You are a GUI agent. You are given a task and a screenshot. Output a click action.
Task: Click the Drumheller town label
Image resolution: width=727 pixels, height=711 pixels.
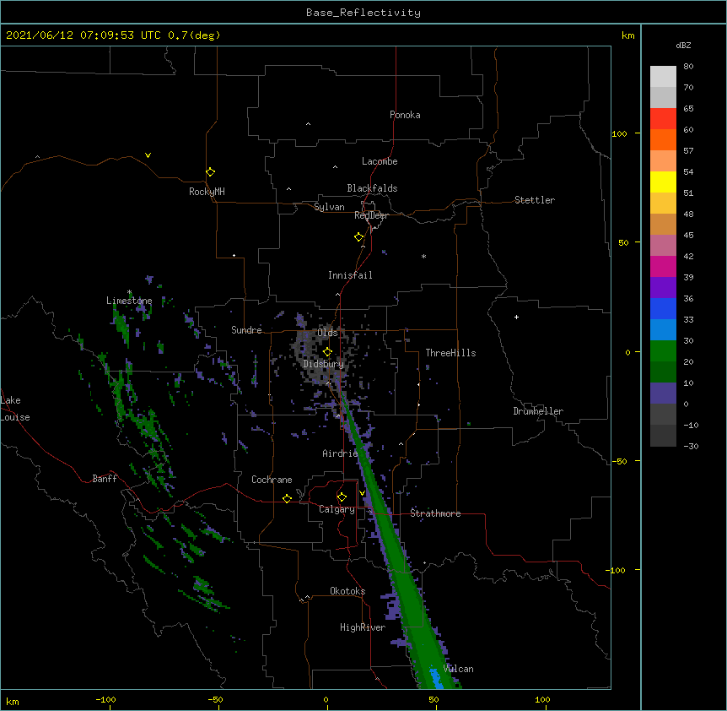pyautogui.click(x=538, y=411)
